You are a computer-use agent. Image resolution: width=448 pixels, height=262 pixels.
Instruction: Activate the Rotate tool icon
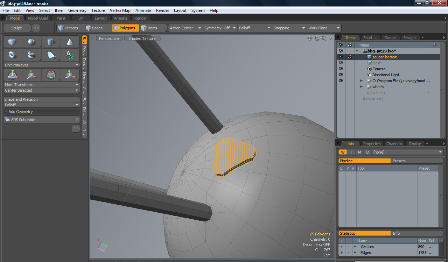tap(51, 75)
